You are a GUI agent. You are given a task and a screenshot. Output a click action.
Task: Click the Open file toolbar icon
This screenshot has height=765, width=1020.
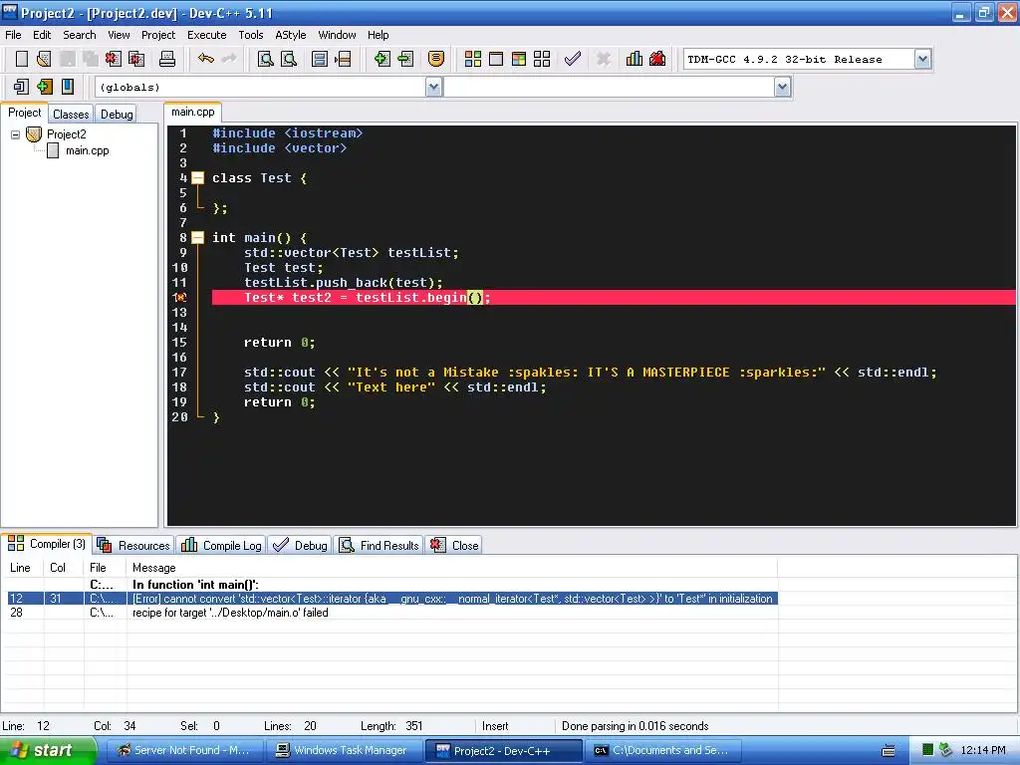[44, 59]
